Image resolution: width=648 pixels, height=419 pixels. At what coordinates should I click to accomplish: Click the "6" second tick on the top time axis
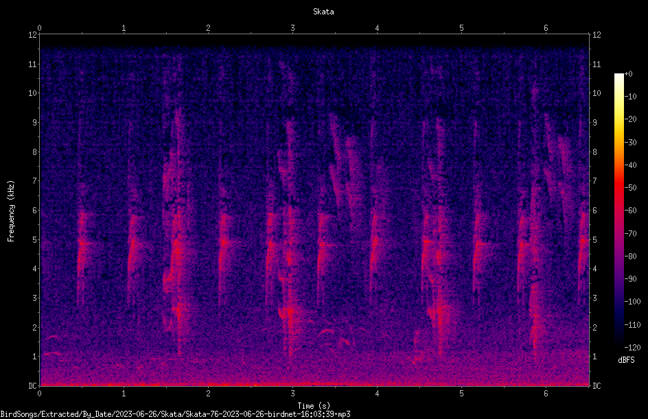pos(546,28)
